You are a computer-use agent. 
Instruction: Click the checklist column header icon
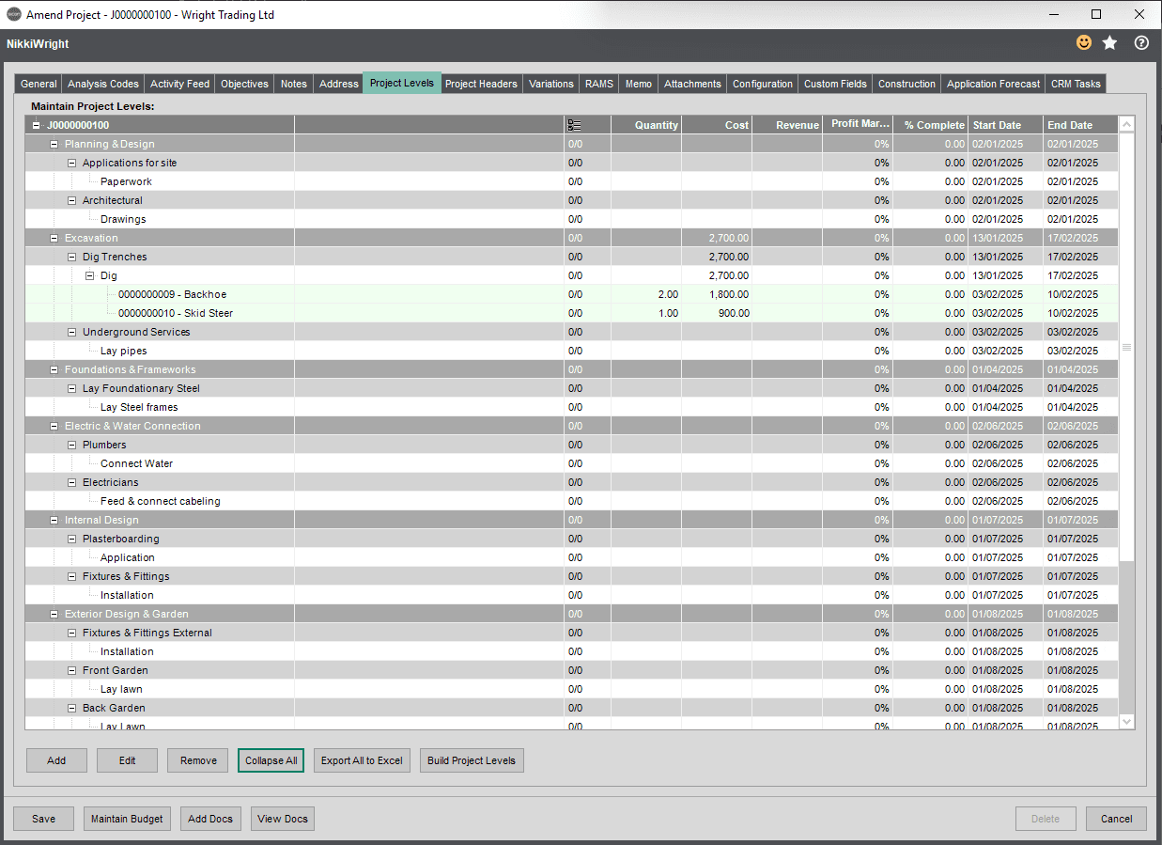click(574, 125)
